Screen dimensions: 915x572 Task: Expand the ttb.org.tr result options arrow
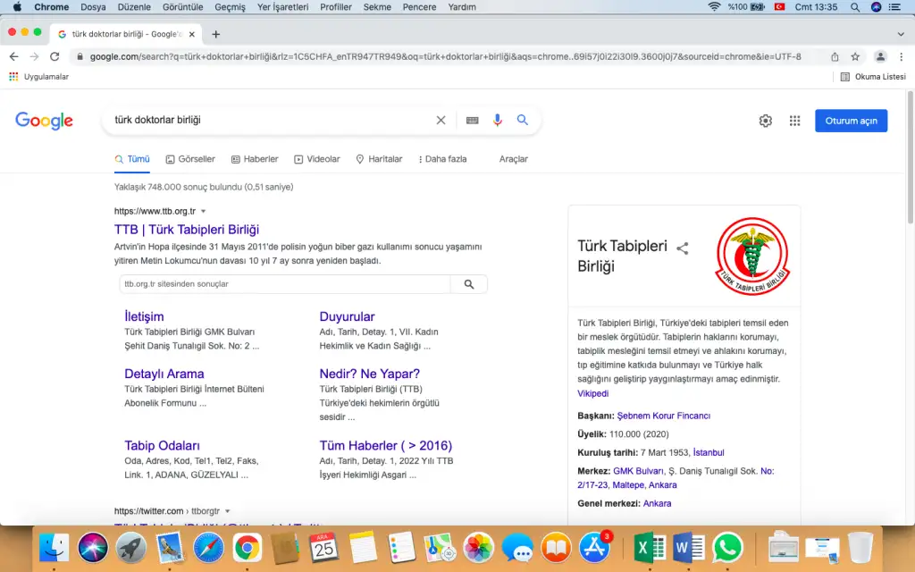click(x=204, y=212)
